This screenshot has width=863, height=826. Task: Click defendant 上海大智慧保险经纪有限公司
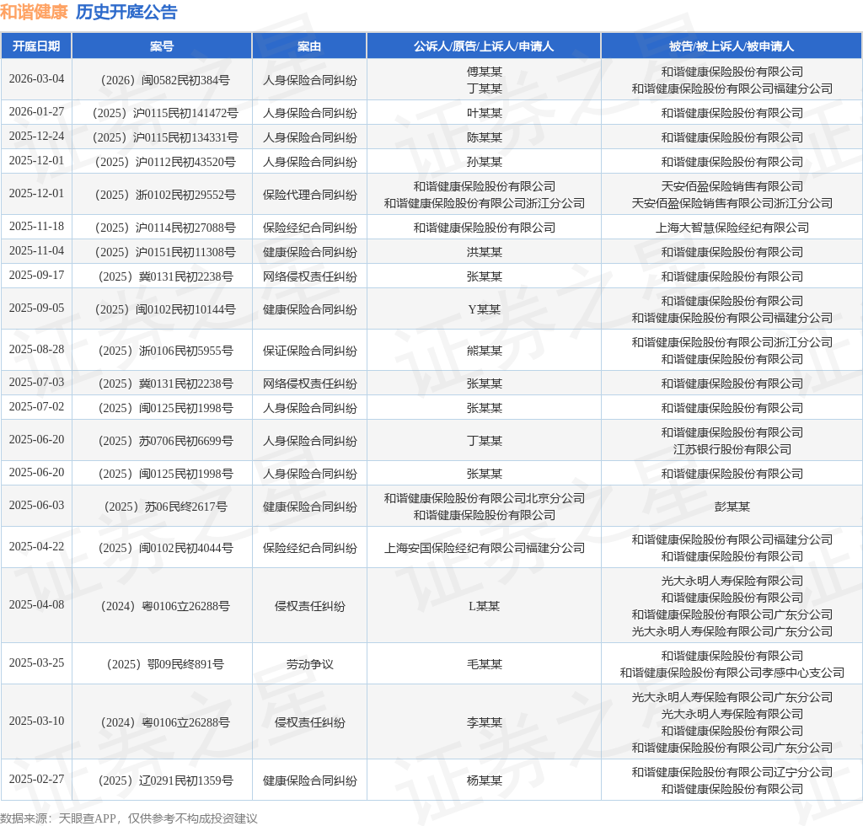point(732,228)
